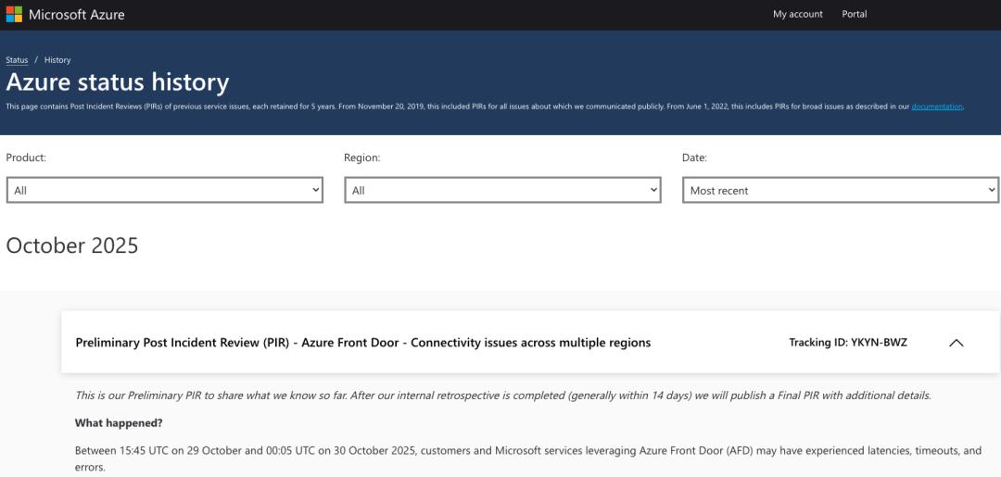
Task: Collapse the Azure Front Door PIR chevron
Action: 957,343
